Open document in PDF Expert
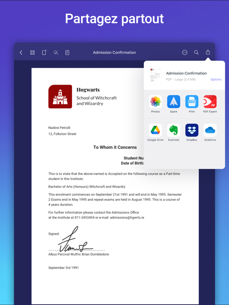 point(210,104)
